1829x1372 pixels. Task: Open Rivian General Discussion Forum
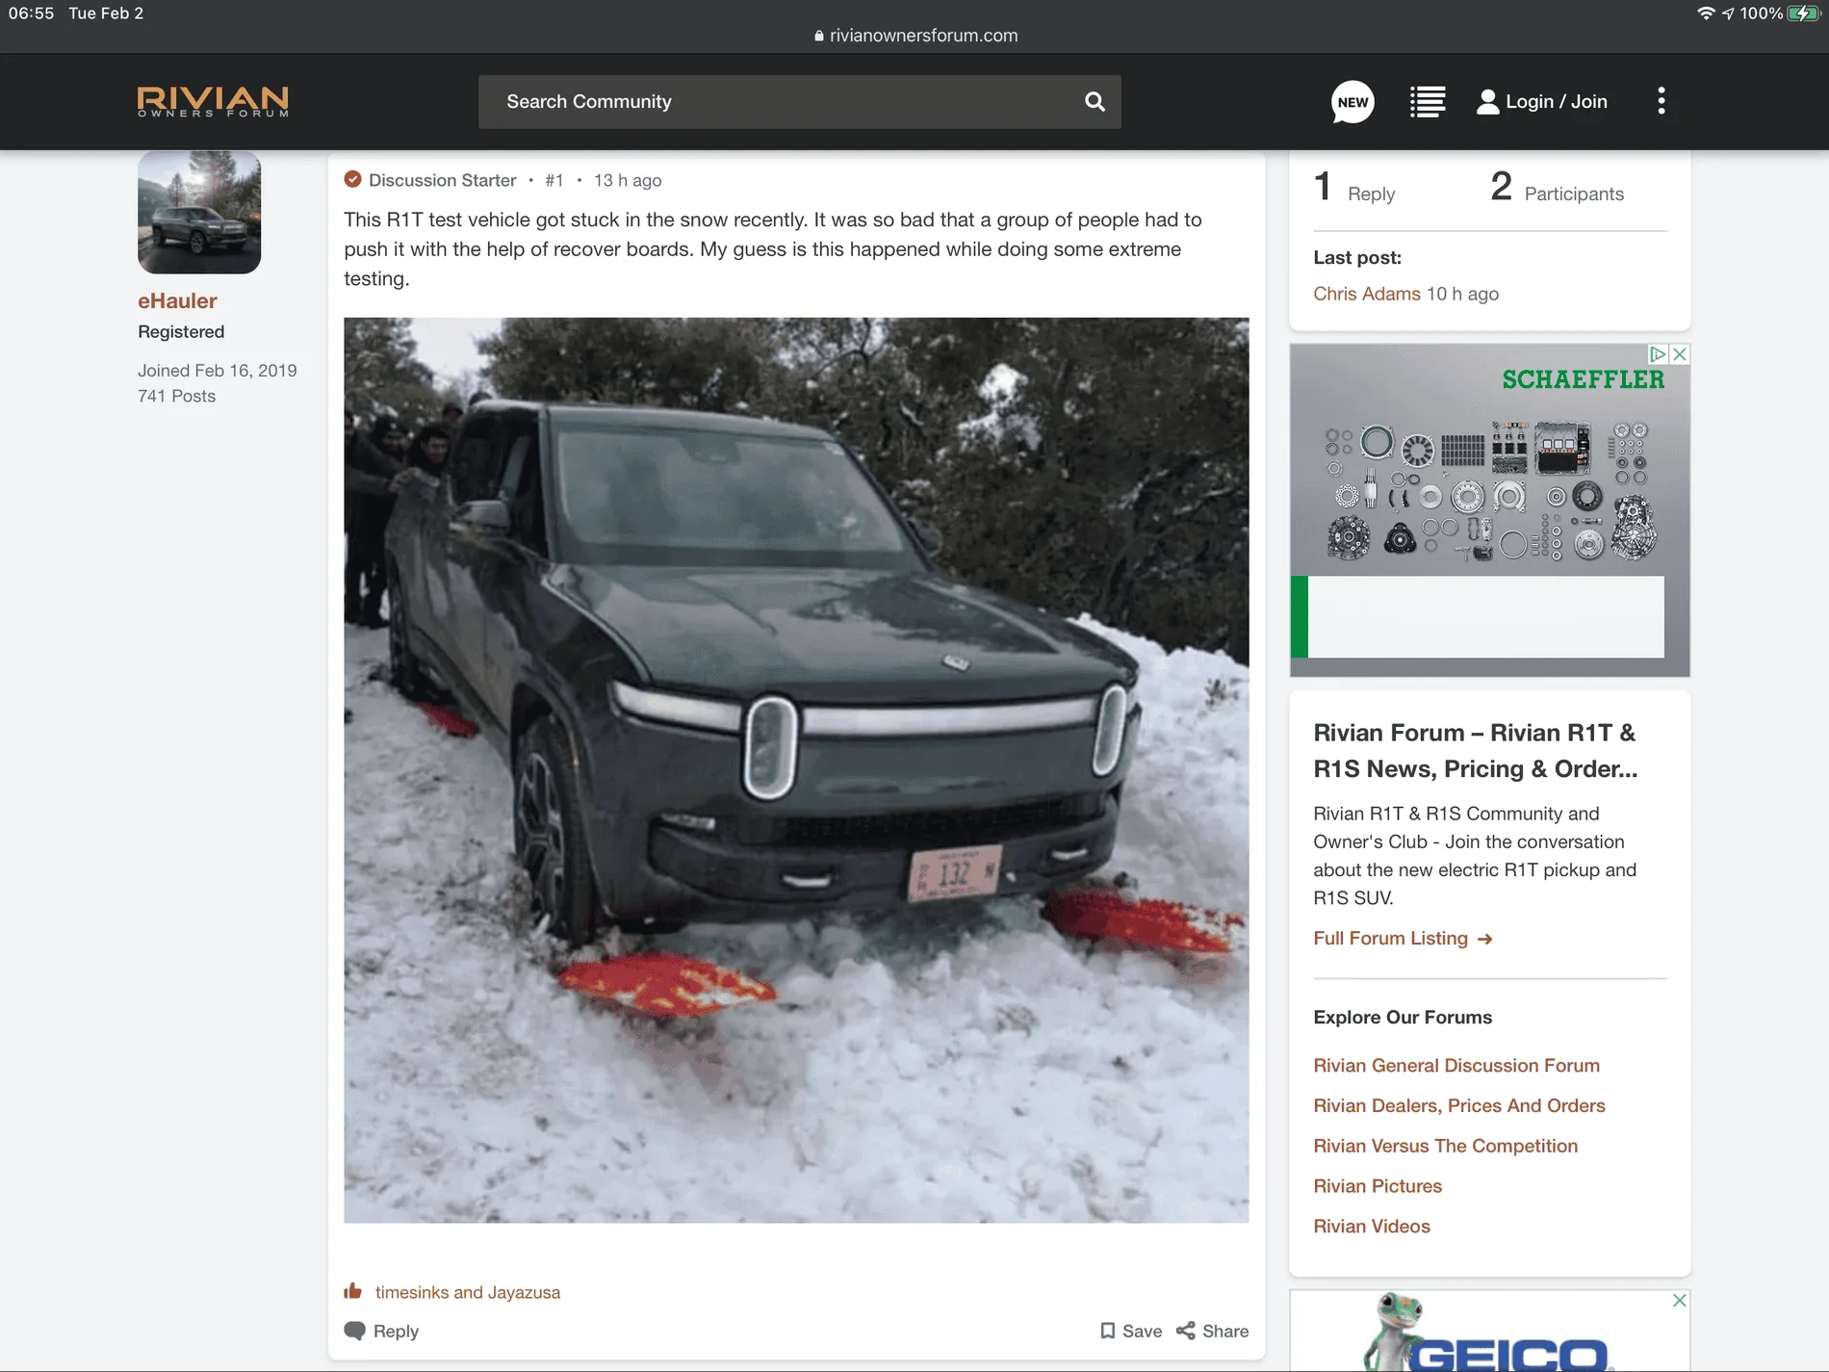coord(1456,1065)
